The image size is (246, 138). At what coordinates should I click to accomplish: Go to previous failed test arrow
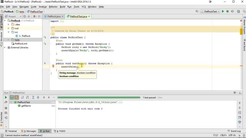(x=44, y=97)
